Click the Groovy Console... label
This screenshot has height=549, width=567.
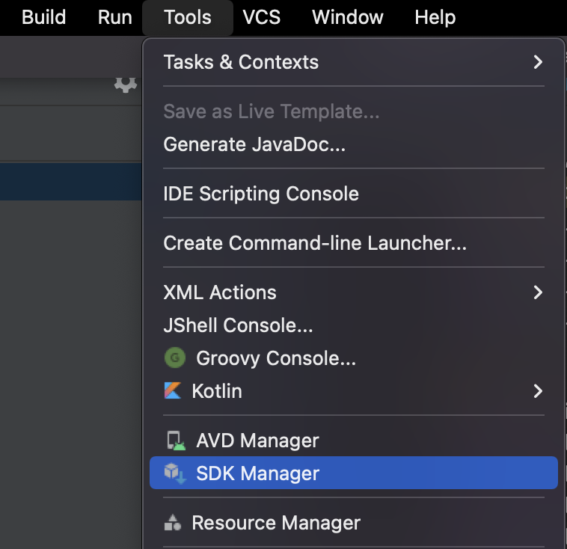click(x=276, y=358)
